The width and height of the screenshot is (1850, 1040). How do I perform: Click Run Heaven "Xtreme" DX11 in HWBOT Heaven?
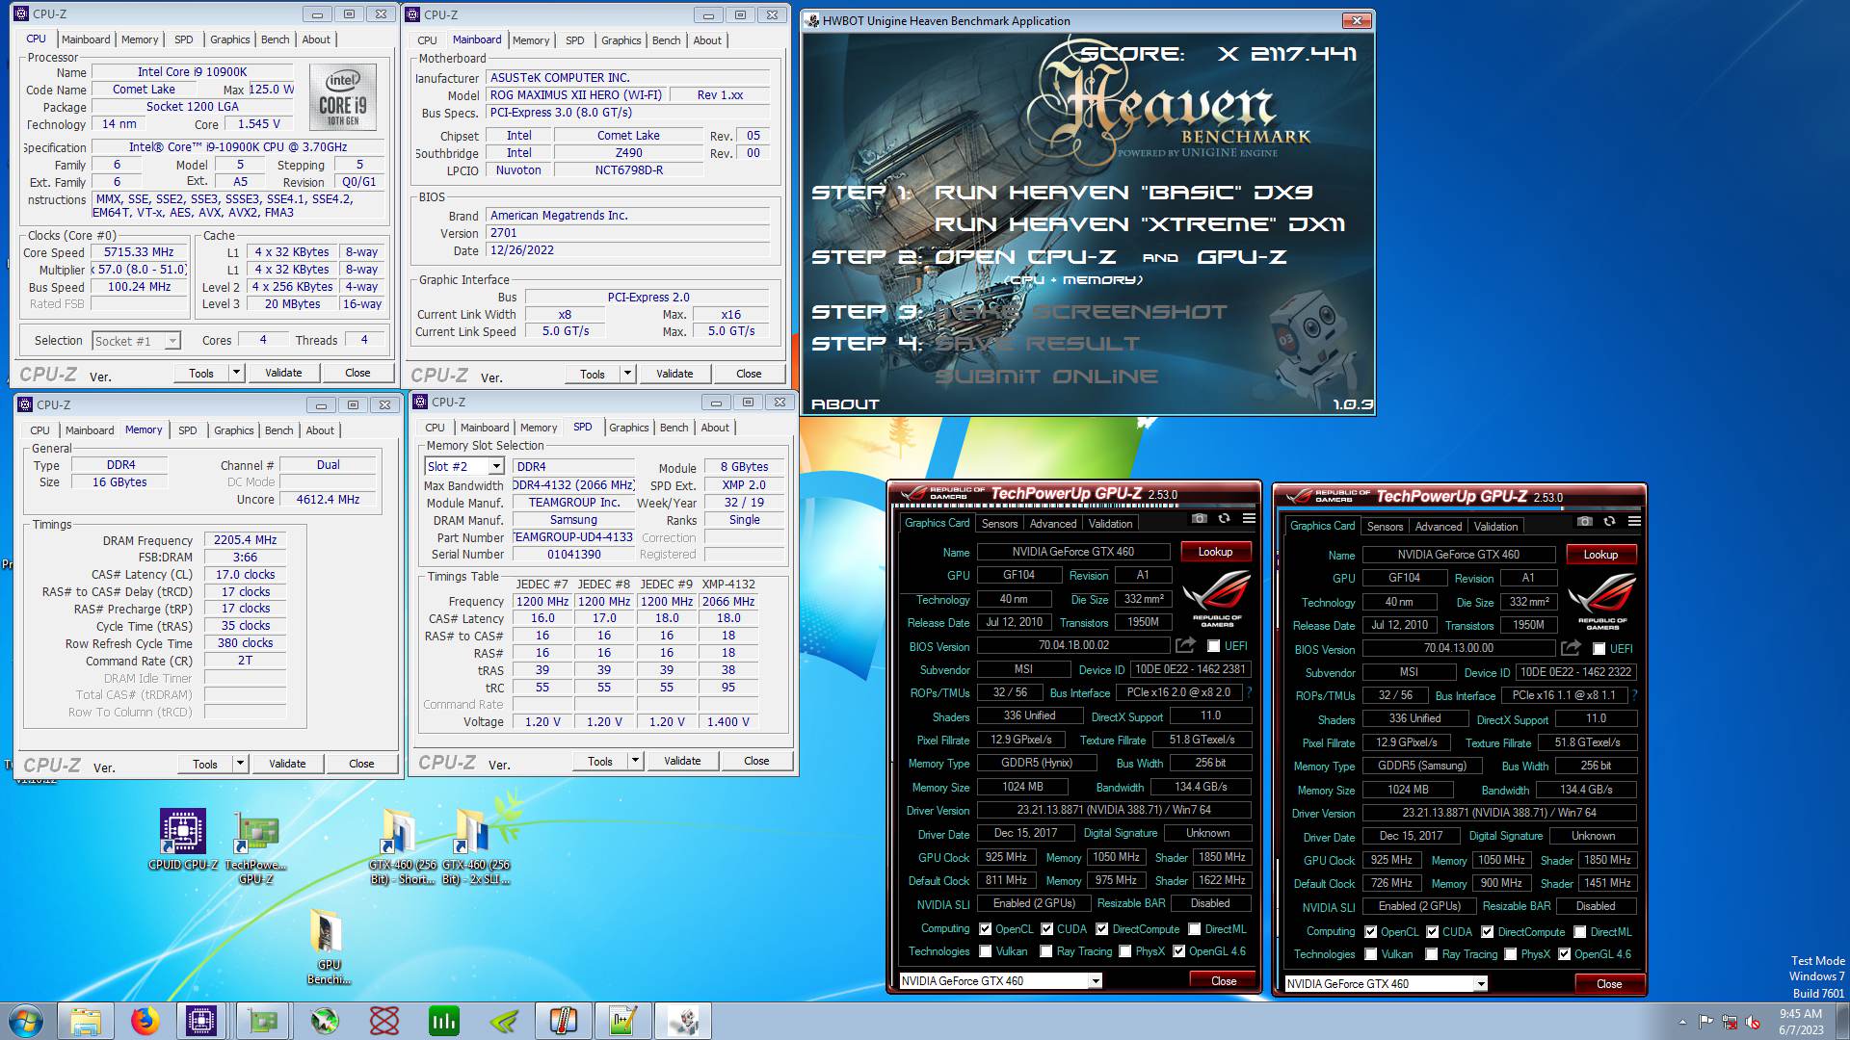tap(1140, 224)
